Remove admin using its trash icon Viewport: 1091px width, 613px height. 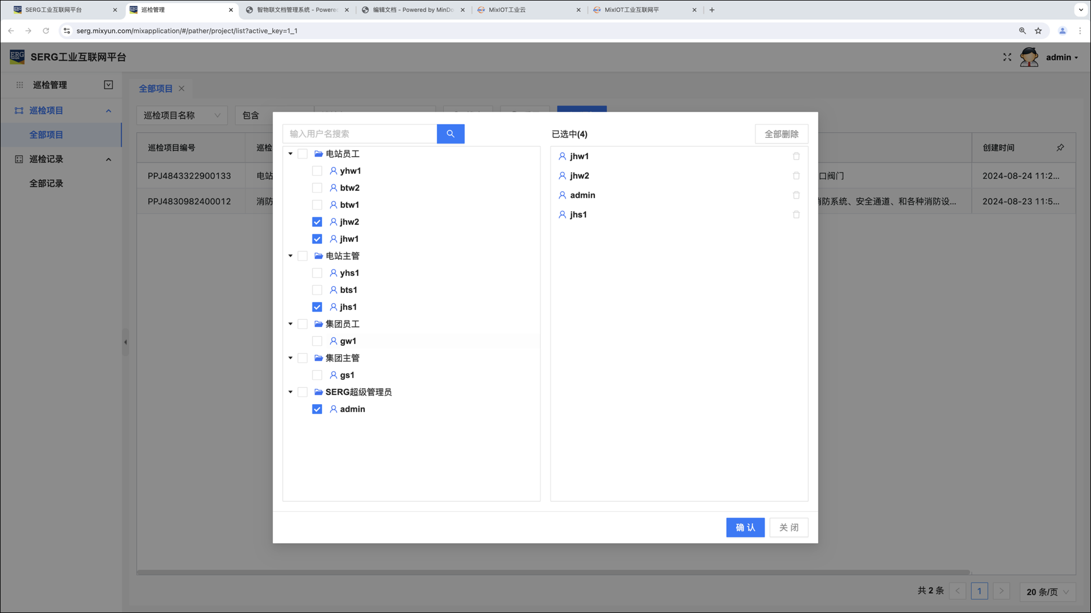tap(796, 195)
